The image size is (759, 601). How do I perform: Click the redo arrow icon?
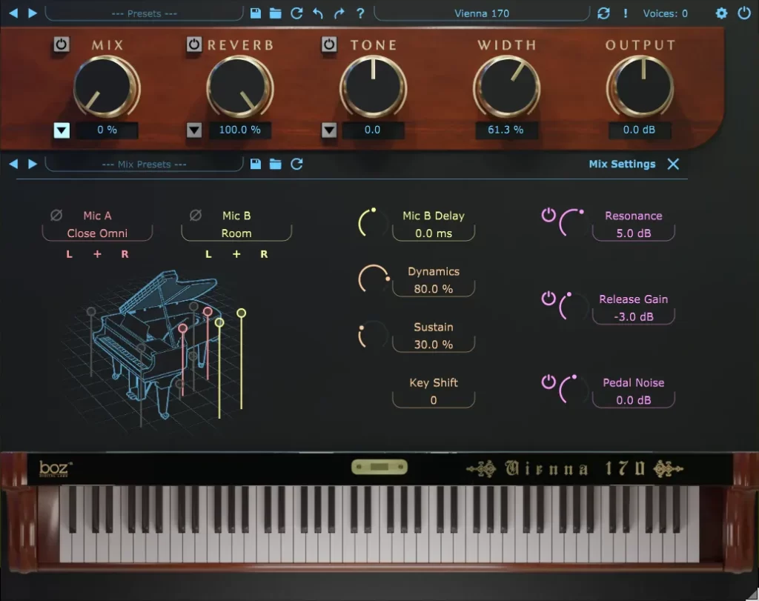click(x=339, y=13)
